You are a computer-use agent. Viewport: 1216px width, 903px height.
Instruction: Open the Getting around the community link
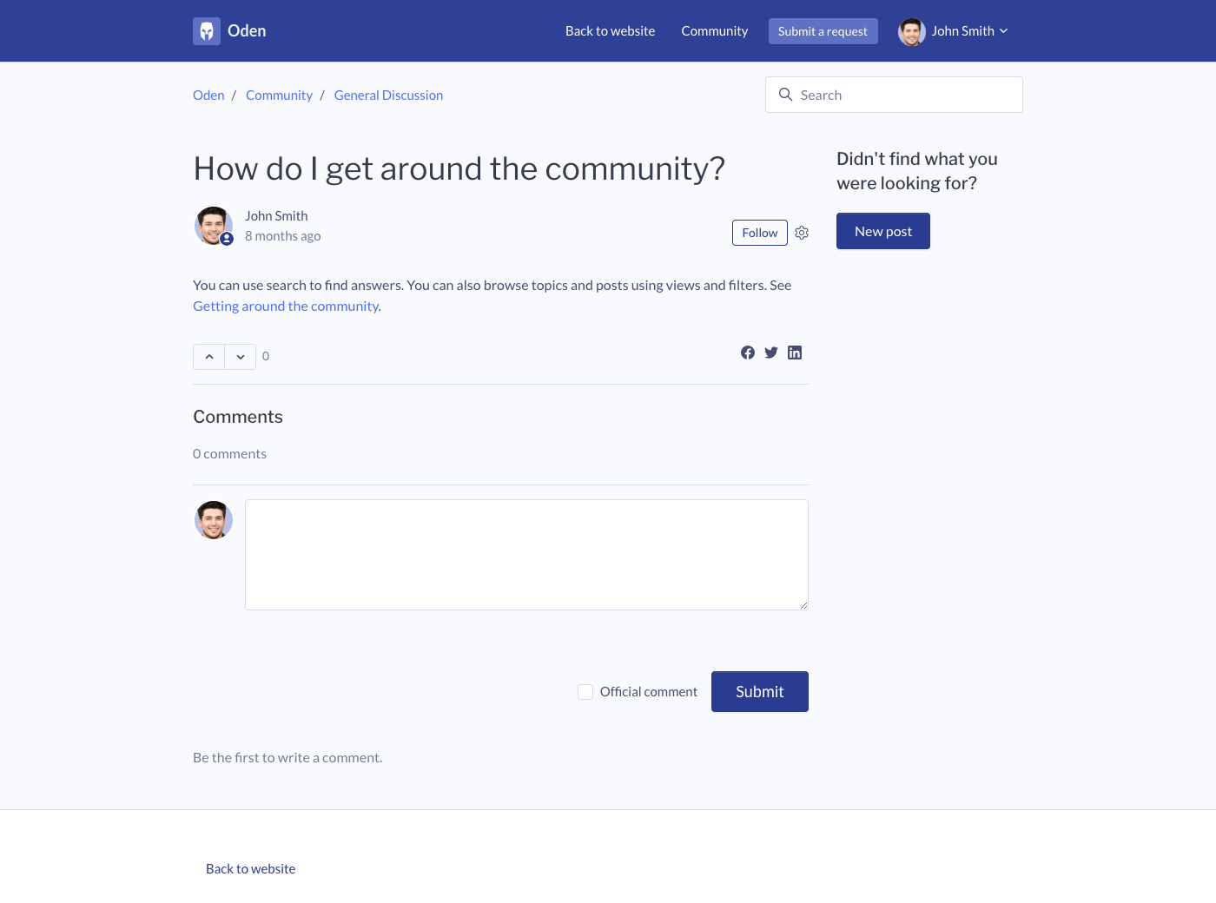point(286,306)
